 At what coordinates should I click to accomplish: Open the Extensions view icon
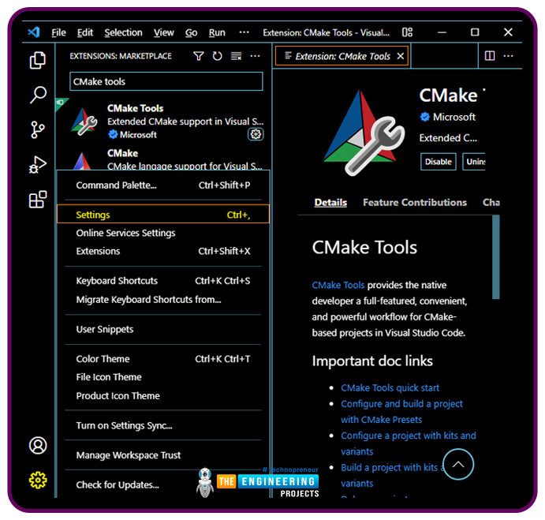click(x=38, y=200)
